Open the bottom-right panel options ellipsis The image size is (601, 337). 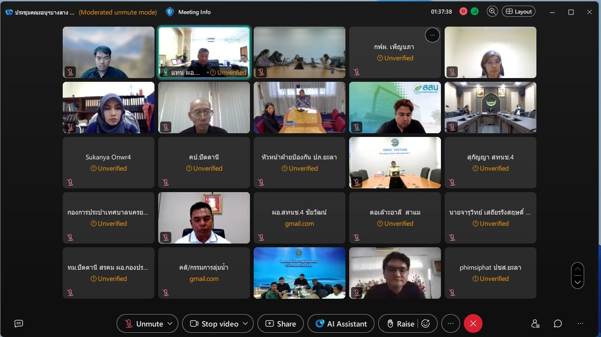[x=580, y=323]
